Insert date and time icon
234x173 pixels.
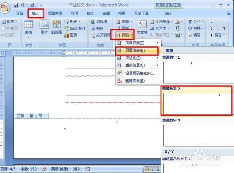177,28
